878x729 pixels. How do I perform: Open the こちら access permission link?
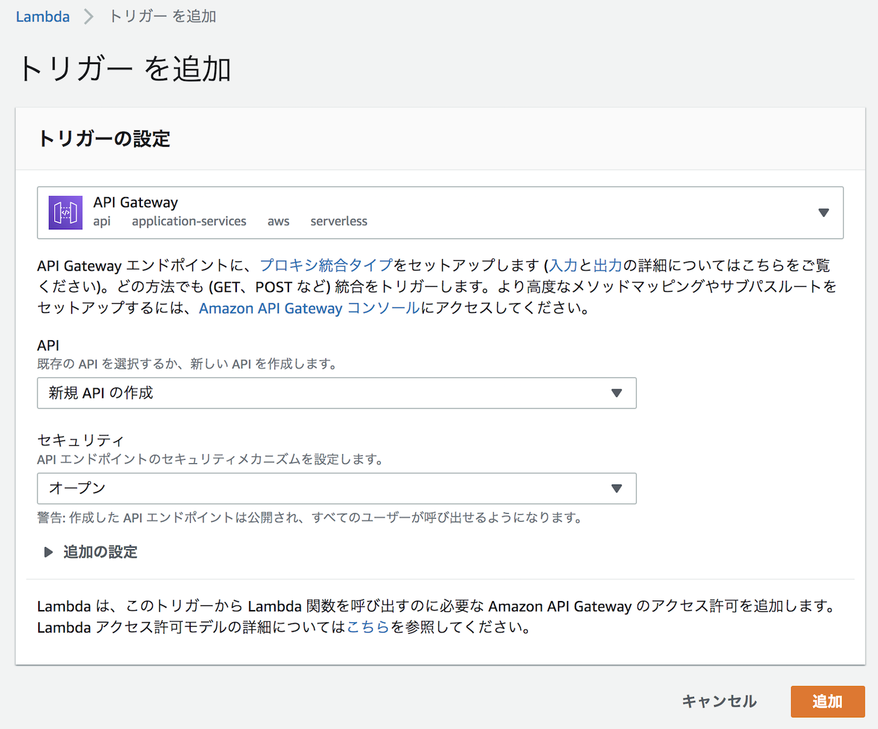[x=368, y=627]
